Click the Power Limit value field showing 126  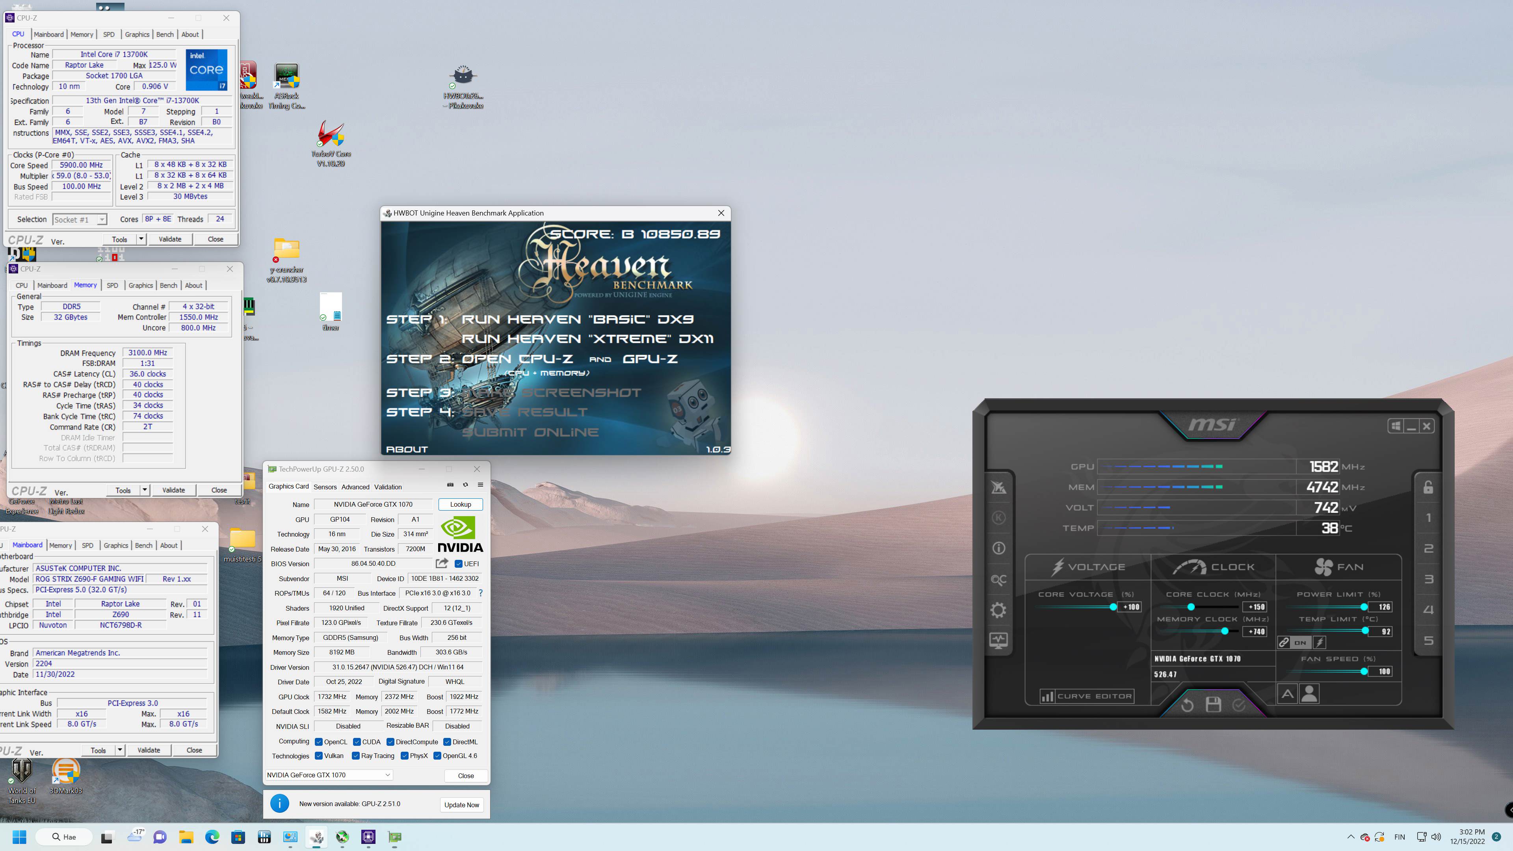tap(1380, 607)
